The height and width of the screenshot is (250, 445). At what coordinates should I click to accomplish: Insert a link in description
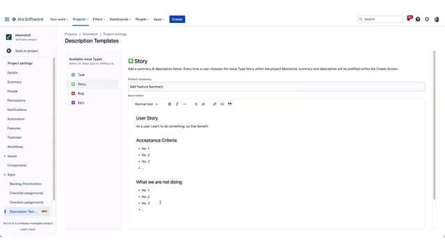[x=215, y=104]
